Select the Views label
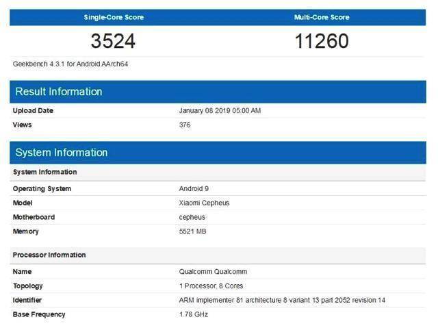 click(22, 125)
